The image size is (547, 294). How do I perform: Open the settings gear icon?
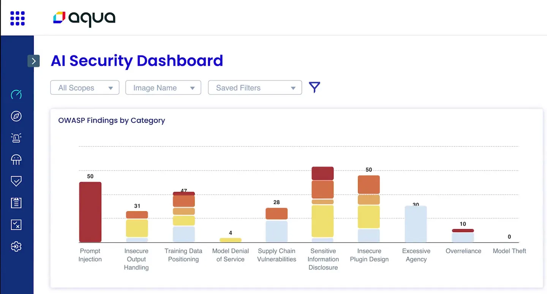click(16, 247)
